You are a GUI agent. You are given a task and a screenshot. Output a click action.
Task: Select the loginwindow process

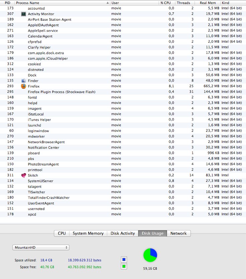[x=123, y=131]
